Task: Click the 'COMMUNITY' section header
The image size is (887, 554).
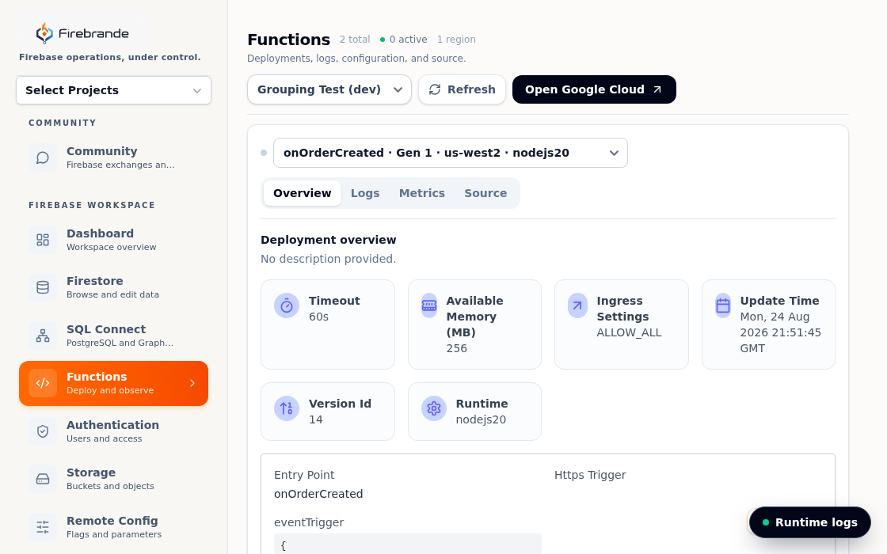Action: pyautogui.click(x=63, y=123)
